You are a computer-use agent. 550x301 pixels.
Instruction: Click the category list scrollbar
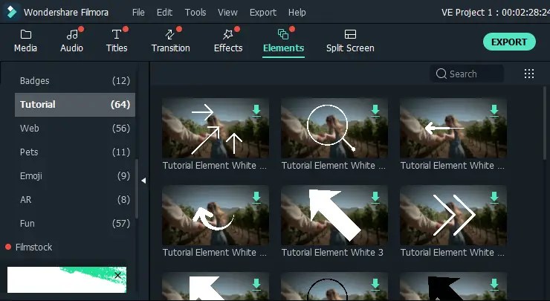tap(137, 189)
